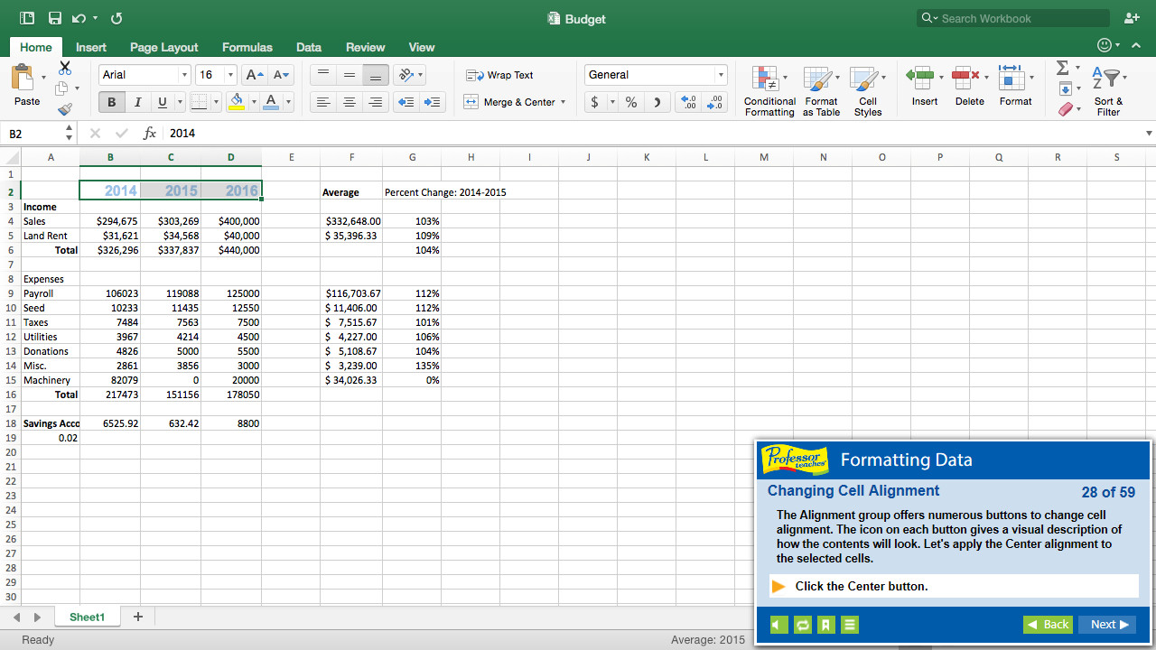Open Conditional Formatting
Image resolution: width=1156 pixels, height=650 pixels.
(x=769, y=88)
